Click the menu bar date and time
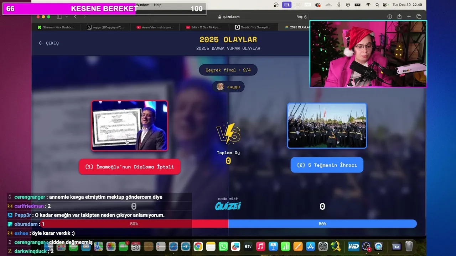The image size is (456, 256). [407, 5]
